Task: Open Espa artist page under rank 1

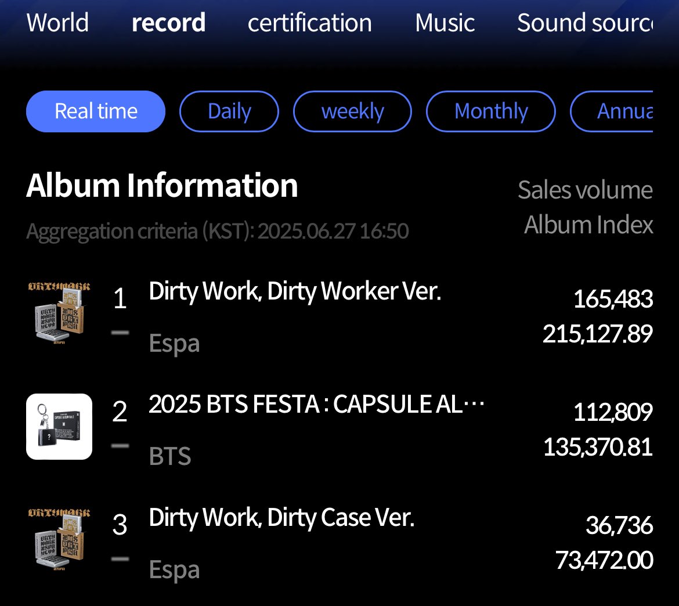Action: pyautogui.click(x=174, y=343)
